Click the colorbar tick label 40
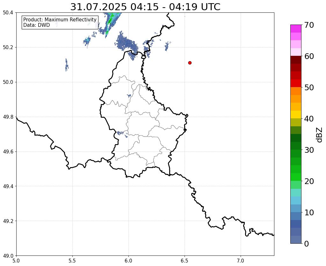Viewport: 326px width, 266px height. pos(309,119)
